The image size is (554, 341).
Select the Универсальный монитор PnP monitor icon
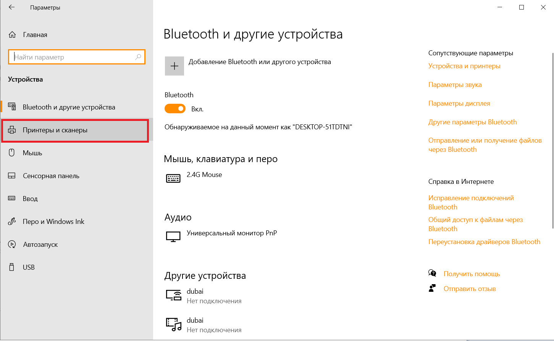pos(173,236)
